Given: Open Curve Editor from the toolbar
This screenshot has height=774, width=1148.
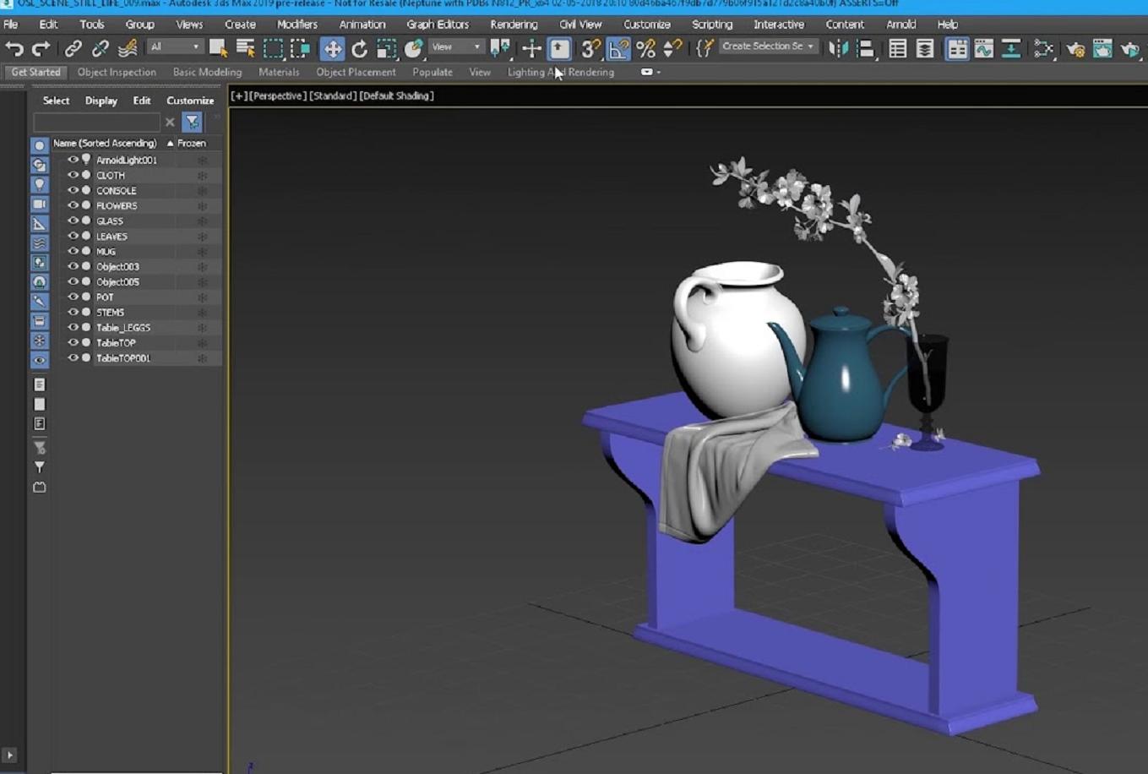Looking at the screenshot, I should (x=983, y=49).
